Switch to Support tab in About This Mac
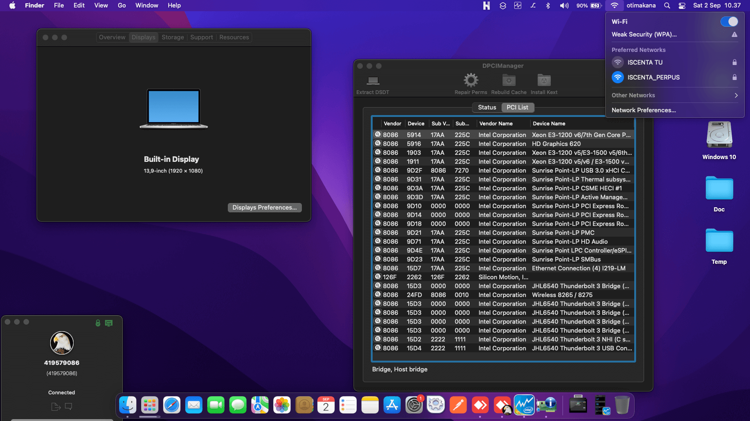This screenshot has height=421, width=750. 202,37
